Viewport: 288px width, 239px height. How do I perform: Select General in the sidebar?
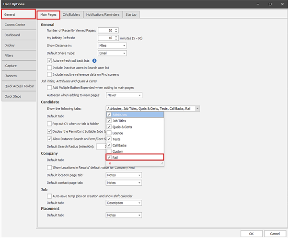click(x=18, y=14)
